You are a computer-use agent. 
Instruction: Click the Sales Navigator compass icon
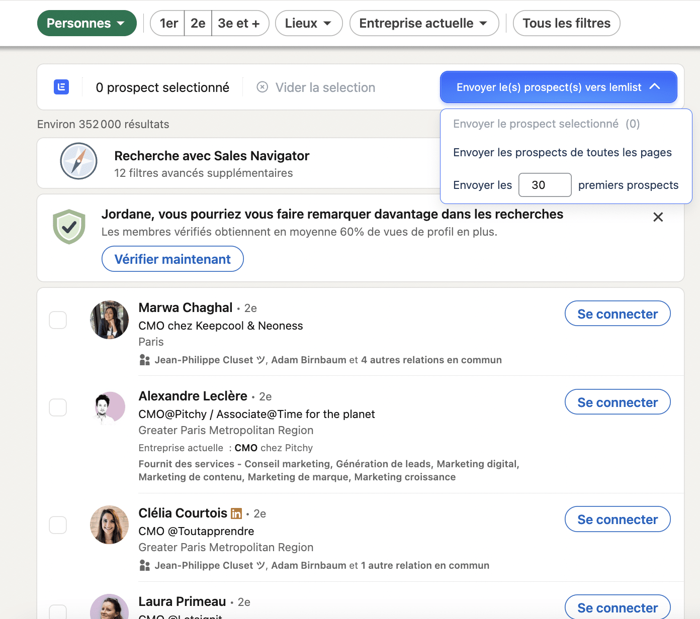click(78, 161)
